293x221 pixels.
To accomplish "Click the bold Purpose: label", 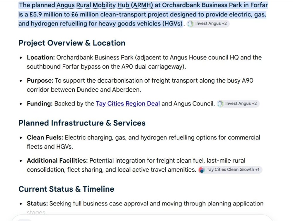I will [40, 81].
